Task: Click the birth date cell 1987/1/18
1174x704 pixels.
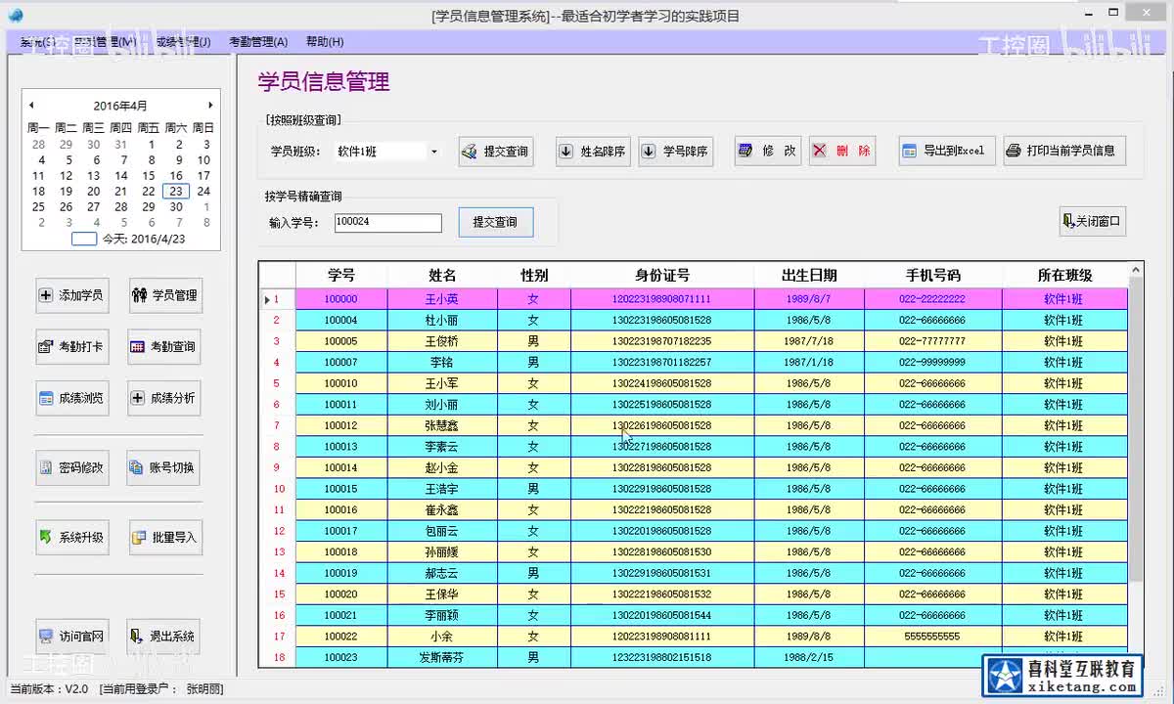Action: tap(809, 363)
